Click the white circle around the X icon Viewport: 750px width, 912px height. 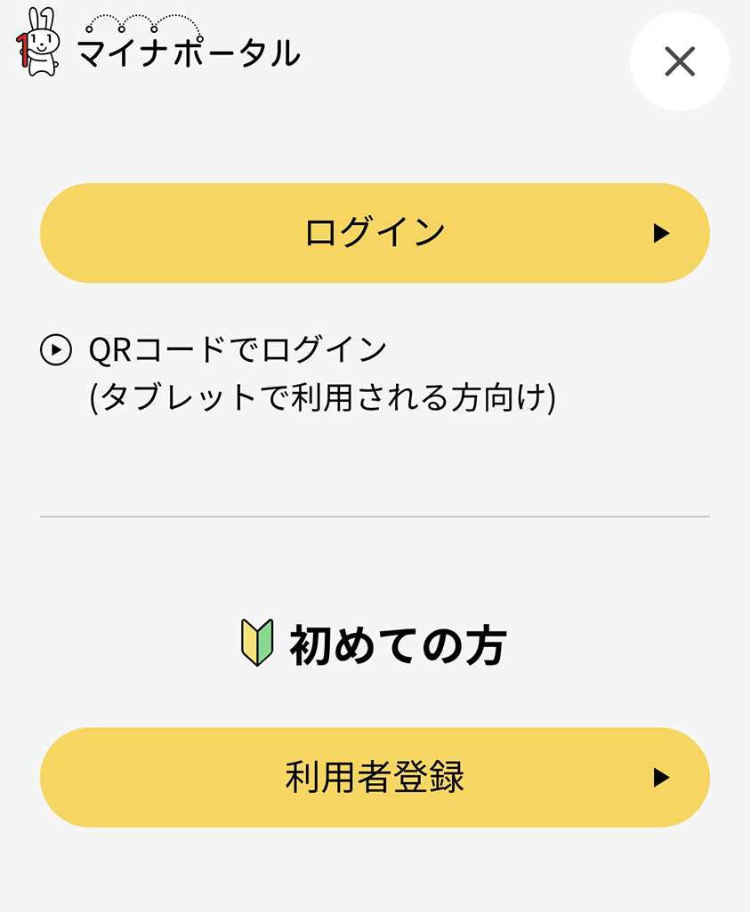pyautogui.click(x=680, y=61)
